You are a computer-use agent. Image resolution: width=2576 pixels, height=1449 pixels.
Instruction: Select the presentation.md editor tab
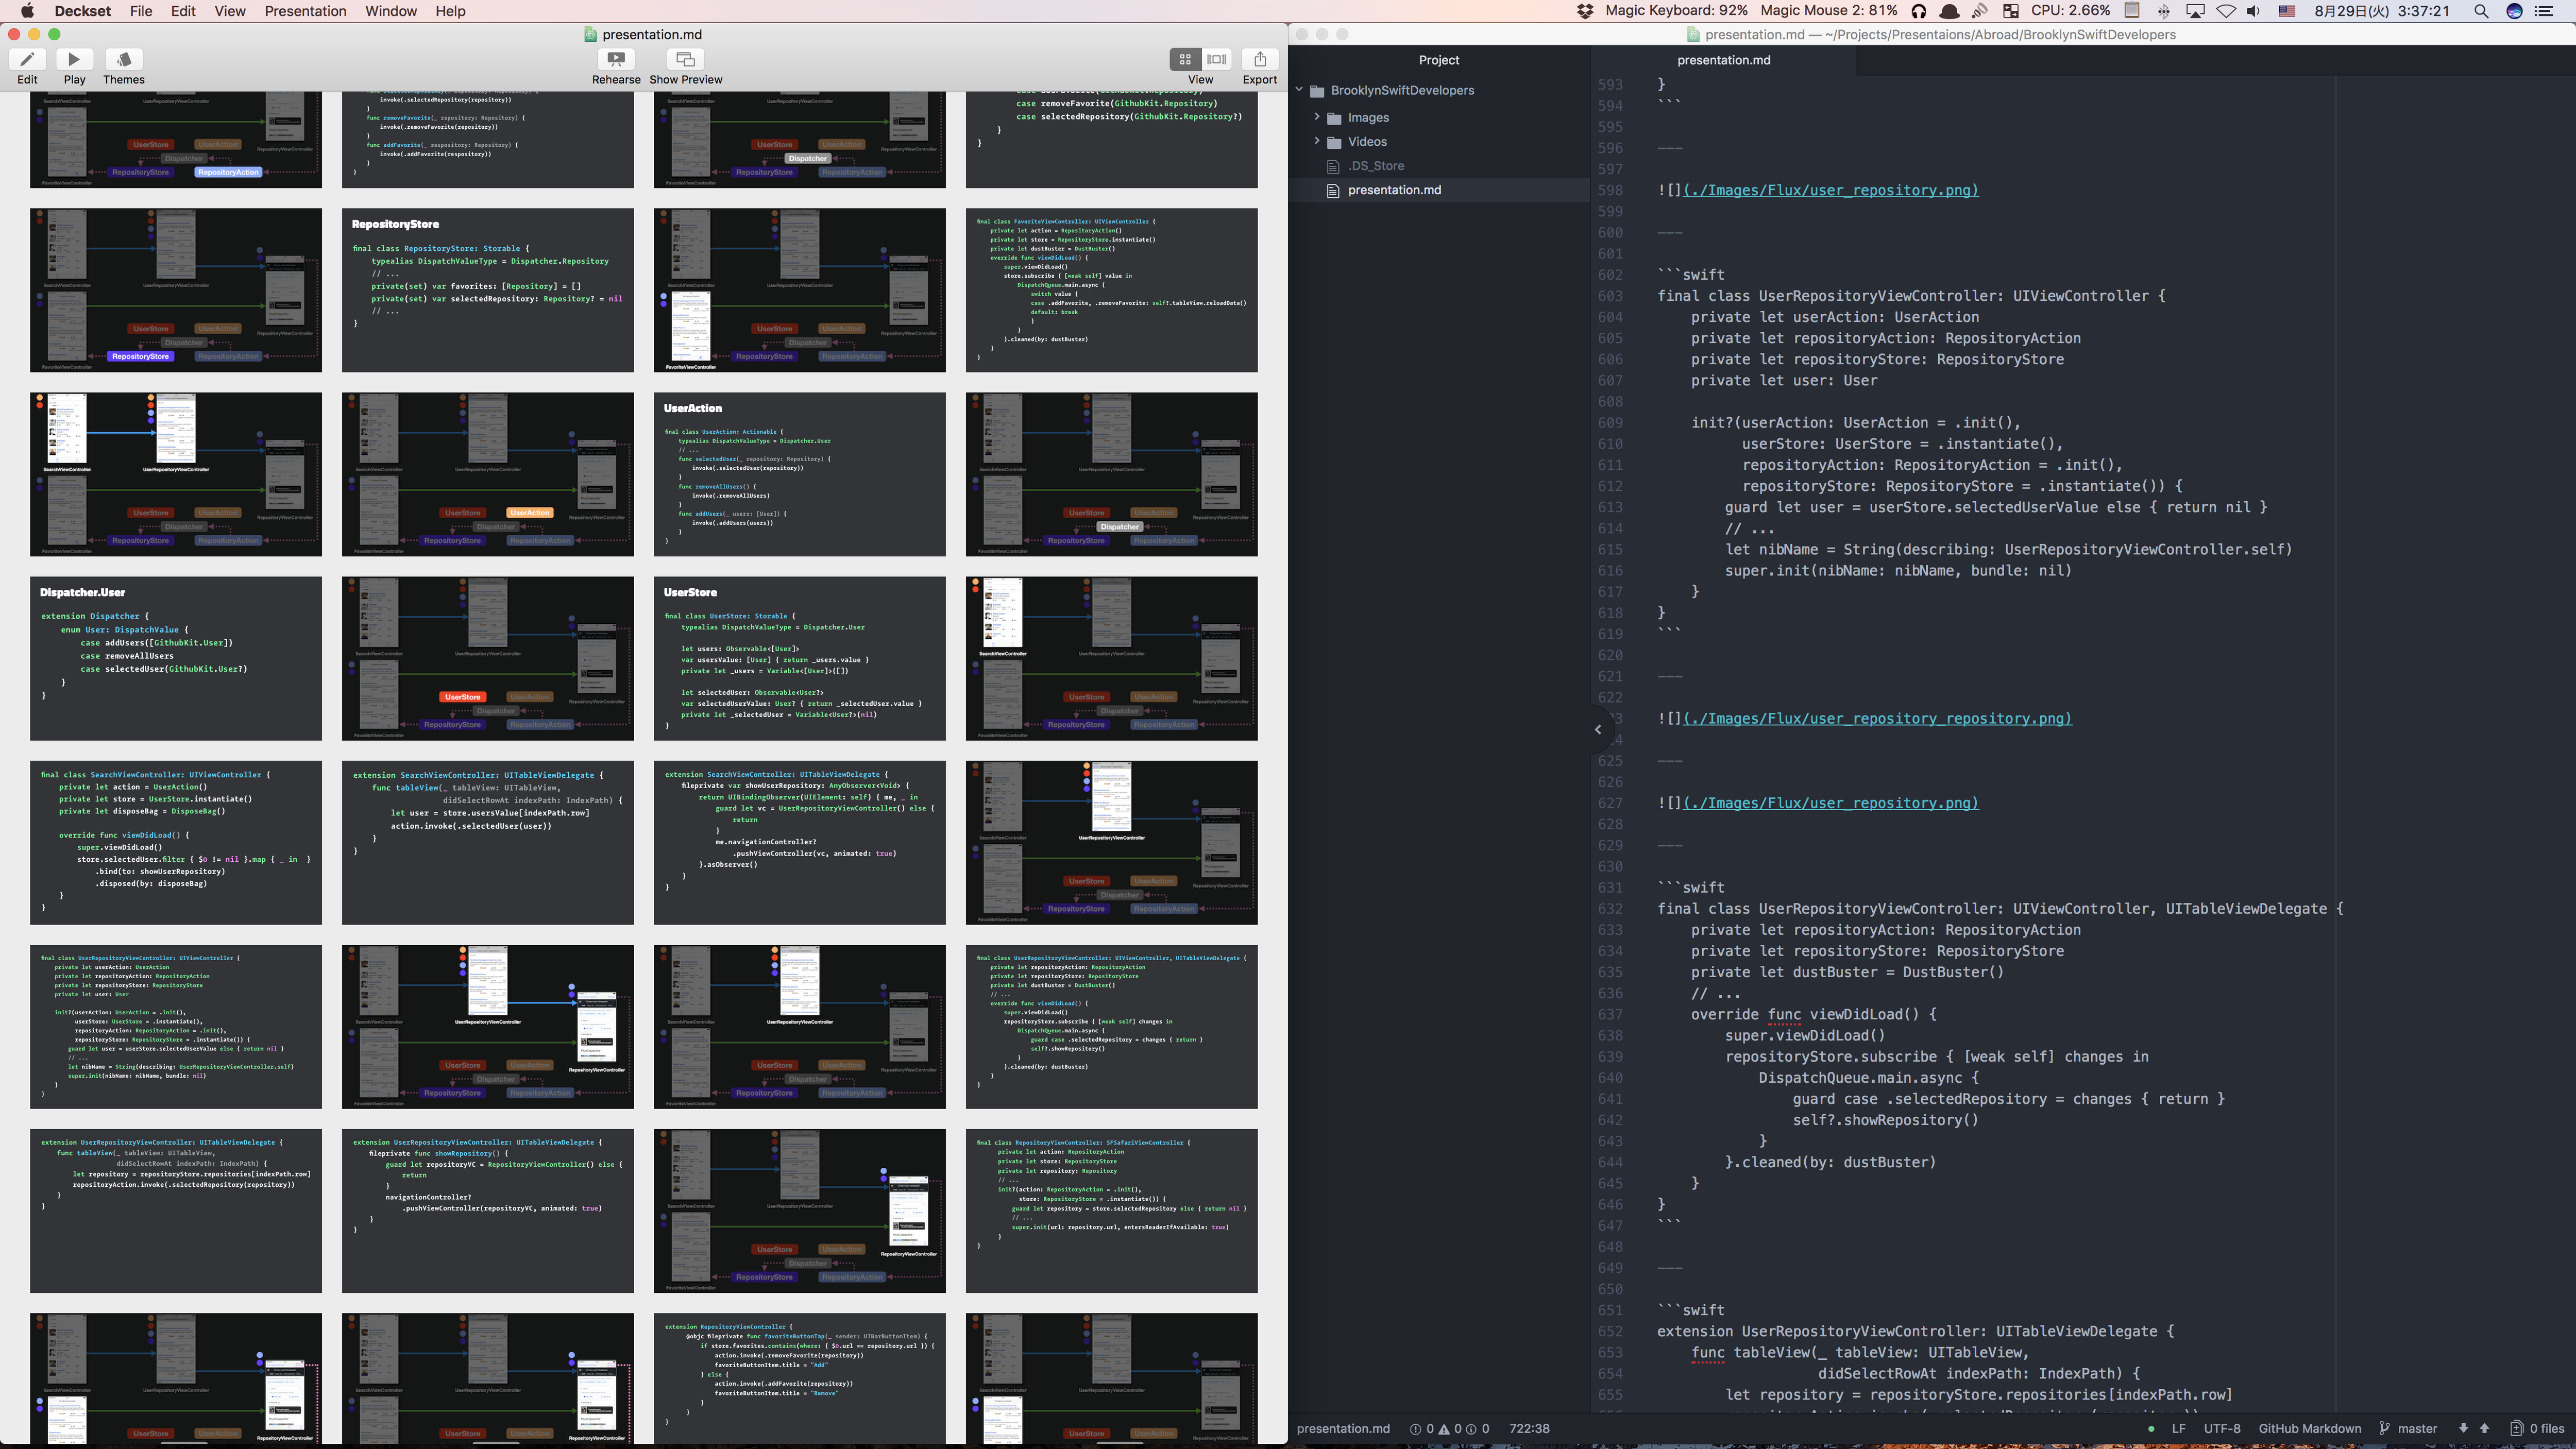[x=1723, y=60]
